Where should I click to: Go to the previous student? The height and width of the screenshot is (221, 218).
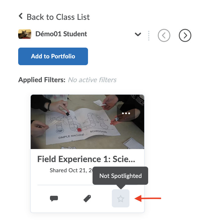tap(164, 35)
